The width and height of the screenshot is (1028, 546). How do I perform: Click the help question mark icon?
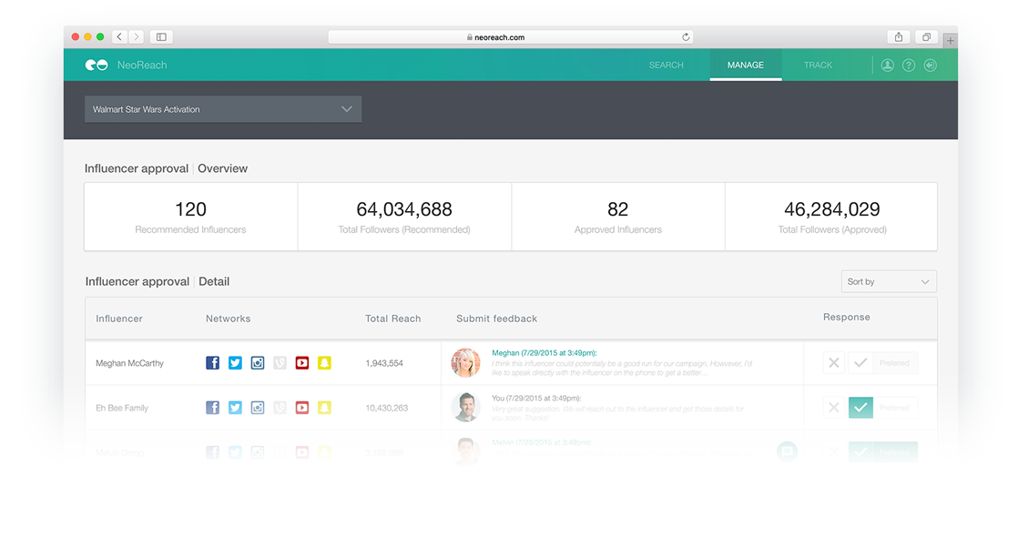[908, 65]
